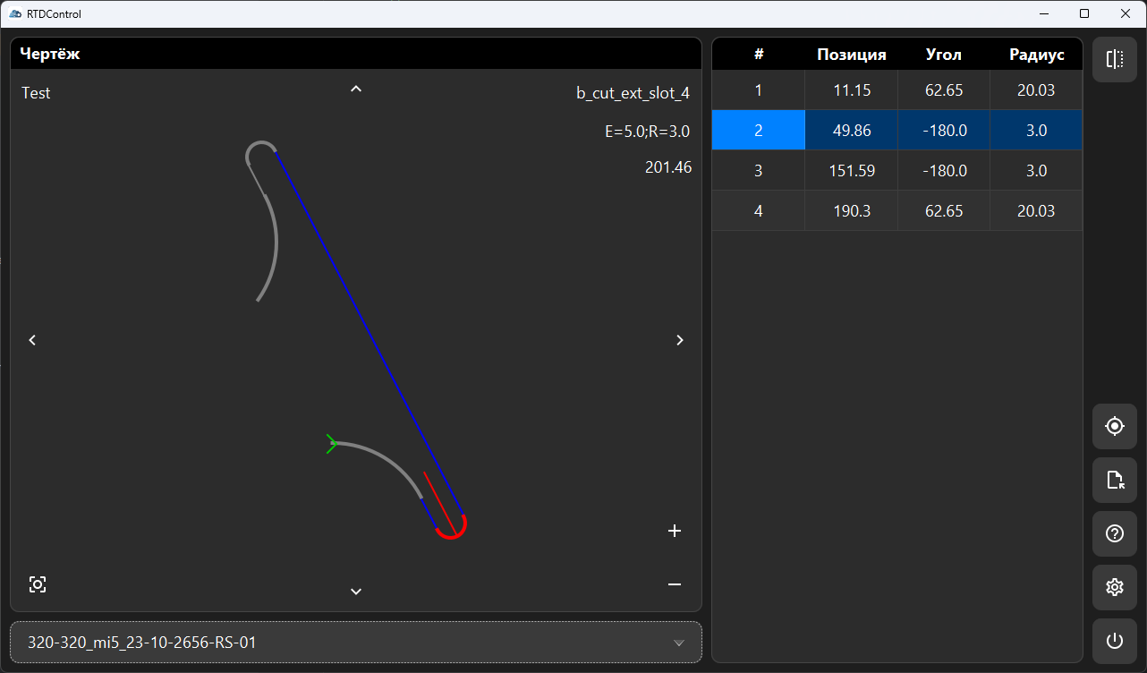
Task: Toggle the split mirror view button
Action: (1114, 60)
